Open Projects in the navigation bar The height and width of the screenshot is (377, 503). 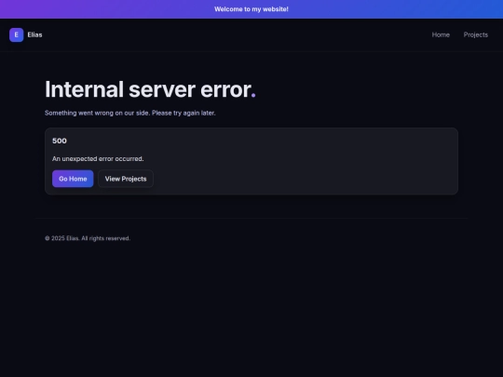pos(476,35)
